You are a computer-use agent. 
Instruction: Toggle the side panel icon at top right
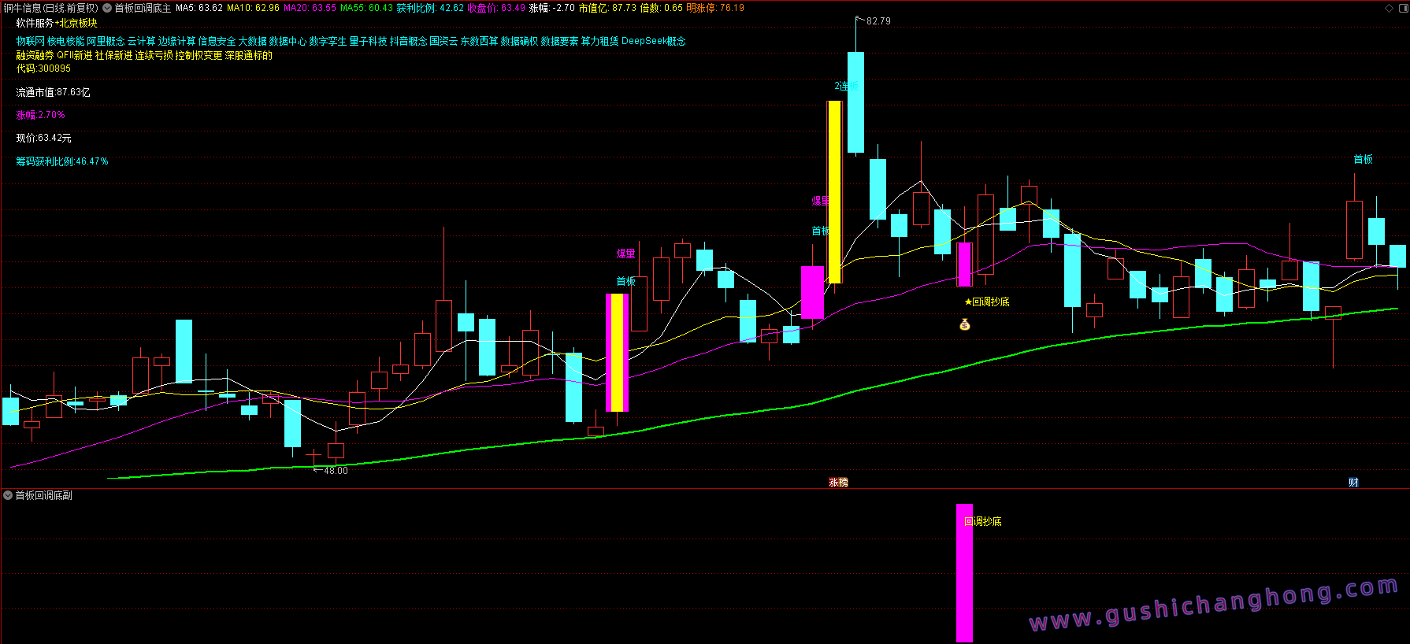point(1402,8)
